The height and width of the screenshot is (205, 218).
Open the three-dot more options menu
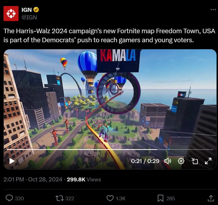[213, 10]
